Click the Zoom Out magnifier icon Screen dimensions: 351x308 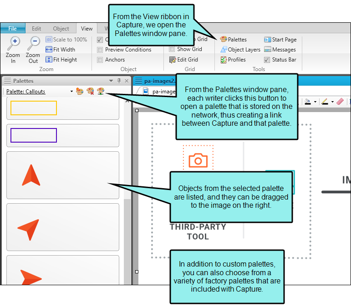(x=34, y=43)
